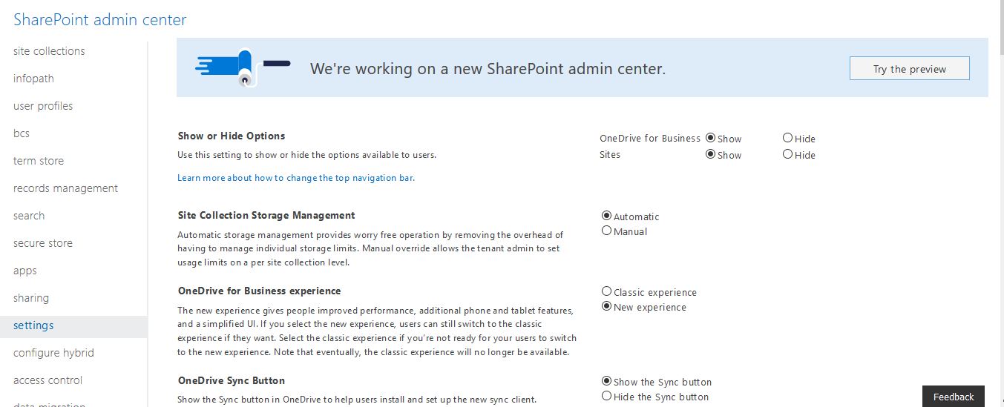Click the paint roller banner illustration
Viewport: 1004px width, 407px height.
242,67
